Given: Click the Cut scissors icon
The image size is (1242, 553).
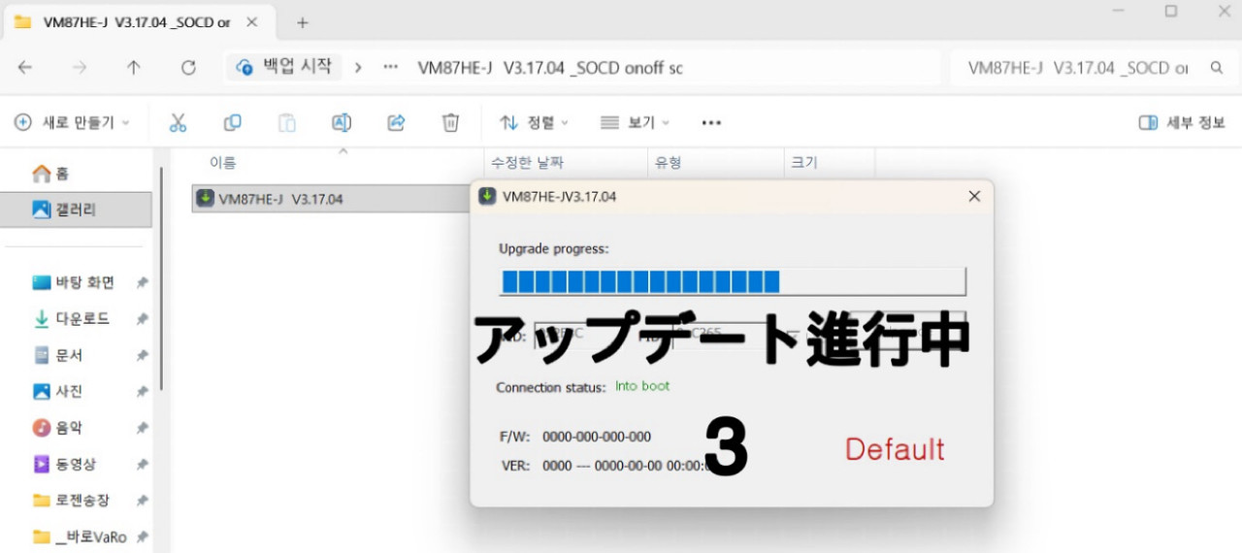Looking at the screenshot, I should pyautogui.click(x=178, y=122).
